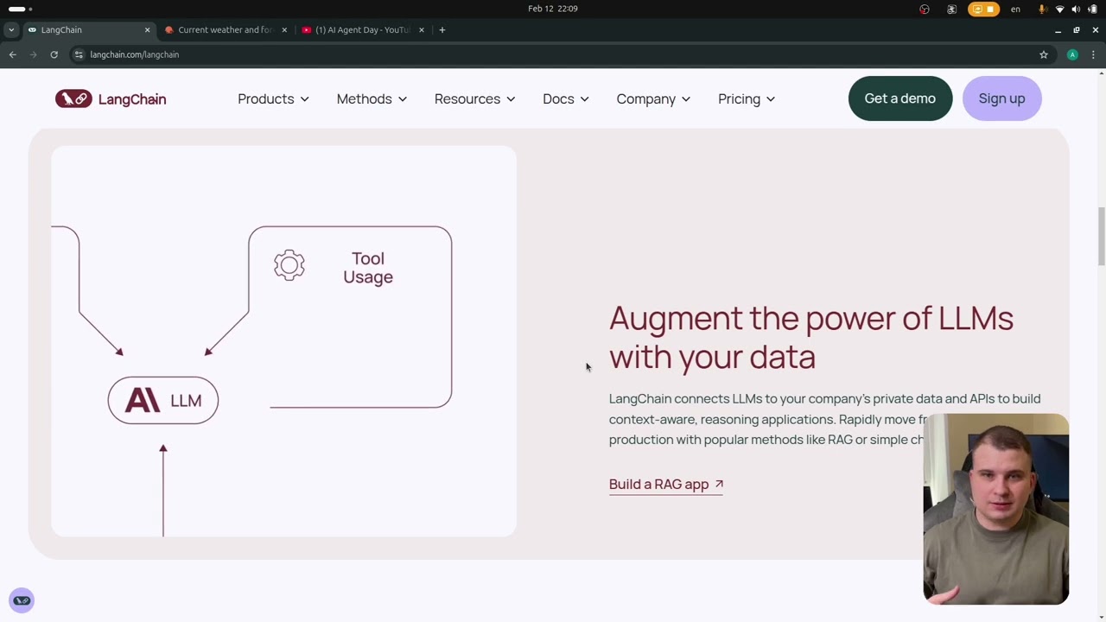The image size is (1106, 622).
Task: Bookmark this page with the star icon
Action: 1044,54
